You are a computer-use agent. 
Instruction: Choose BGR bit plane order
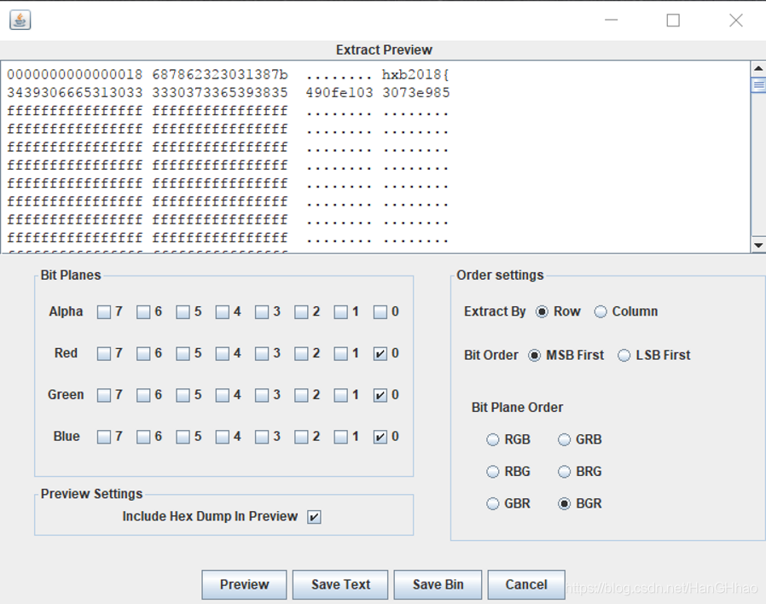(x=564, y=504)
